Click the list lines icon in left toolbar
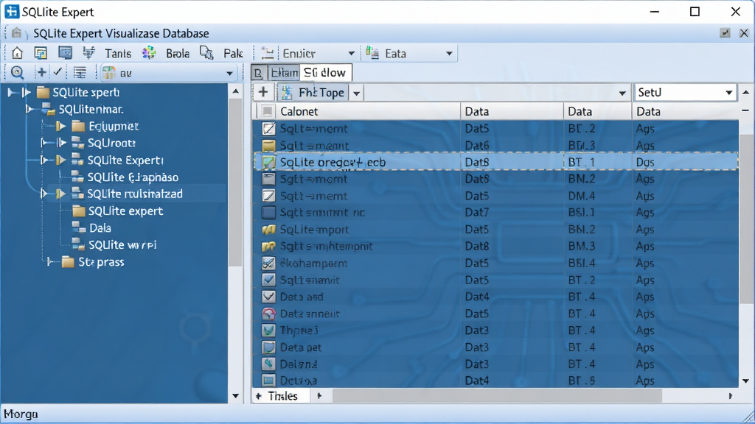755x424 pixels. (80, 73)
